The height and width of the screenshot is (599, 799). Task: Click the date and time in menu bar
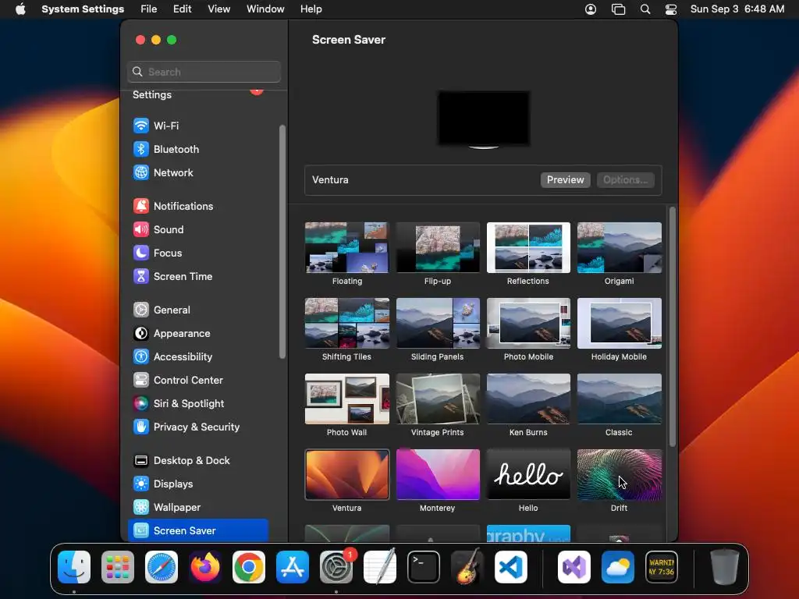737,9
